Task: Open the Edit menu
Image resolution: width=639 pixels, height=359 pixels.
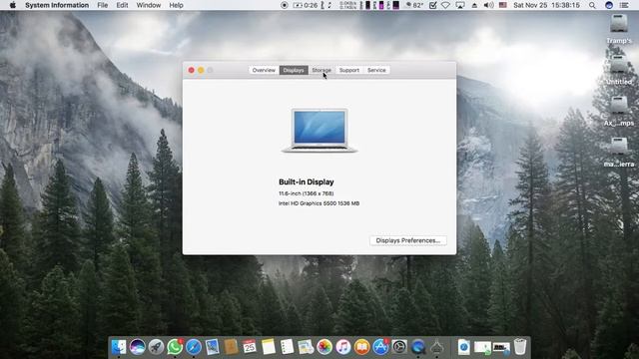Action: click(122, 5)
